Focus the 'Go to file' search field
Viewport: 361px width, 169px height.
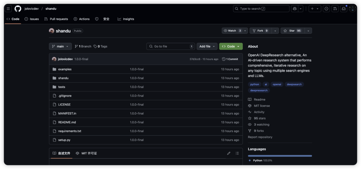coord(171,46)
